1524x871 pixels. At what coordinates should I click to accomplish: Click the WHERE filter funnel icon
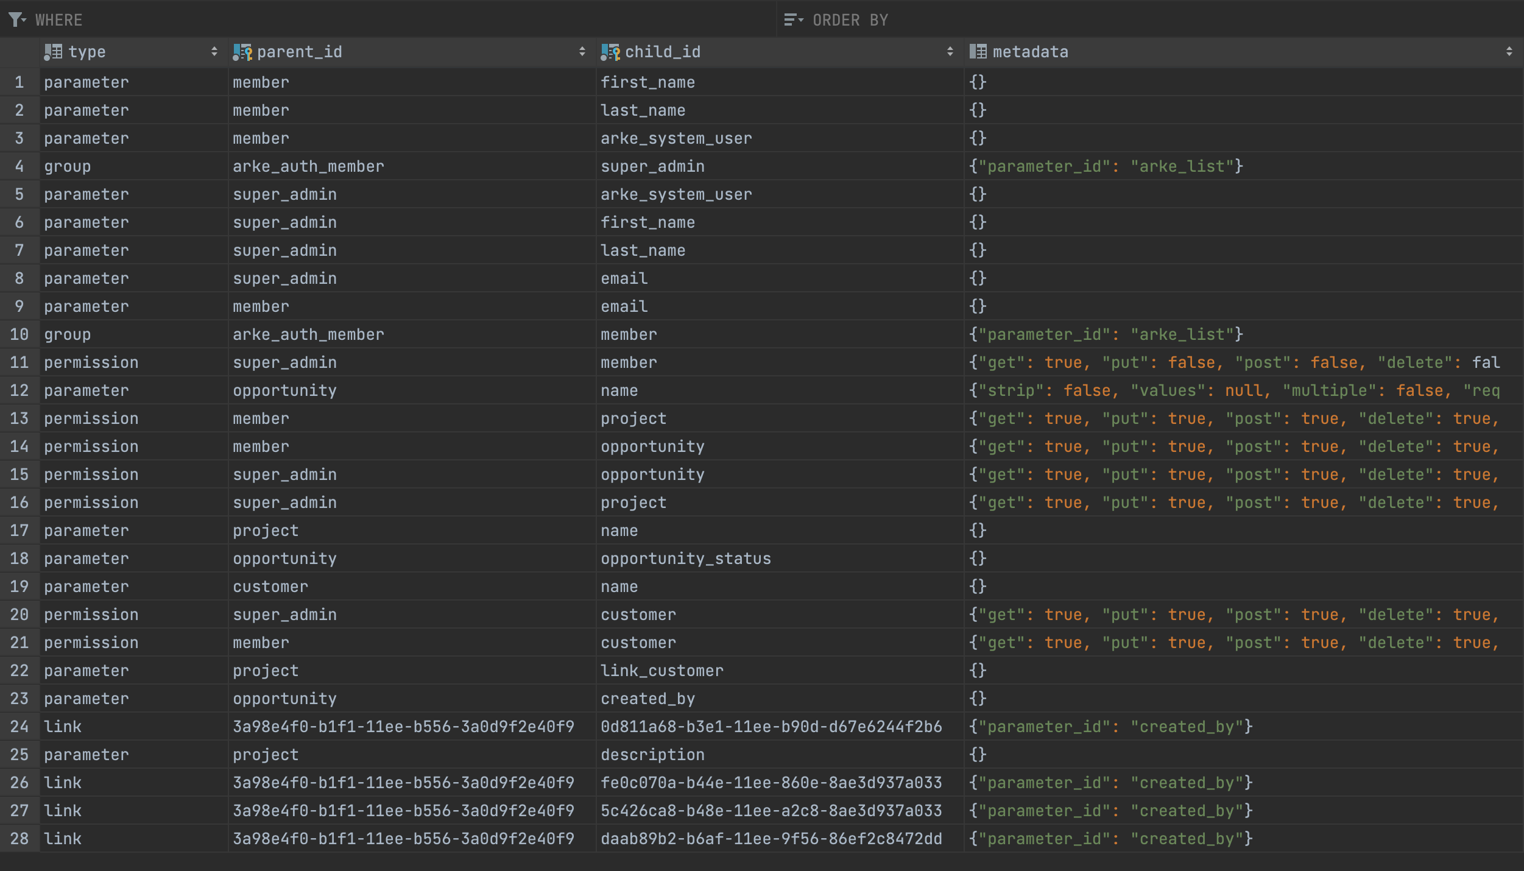click(17, 20)
